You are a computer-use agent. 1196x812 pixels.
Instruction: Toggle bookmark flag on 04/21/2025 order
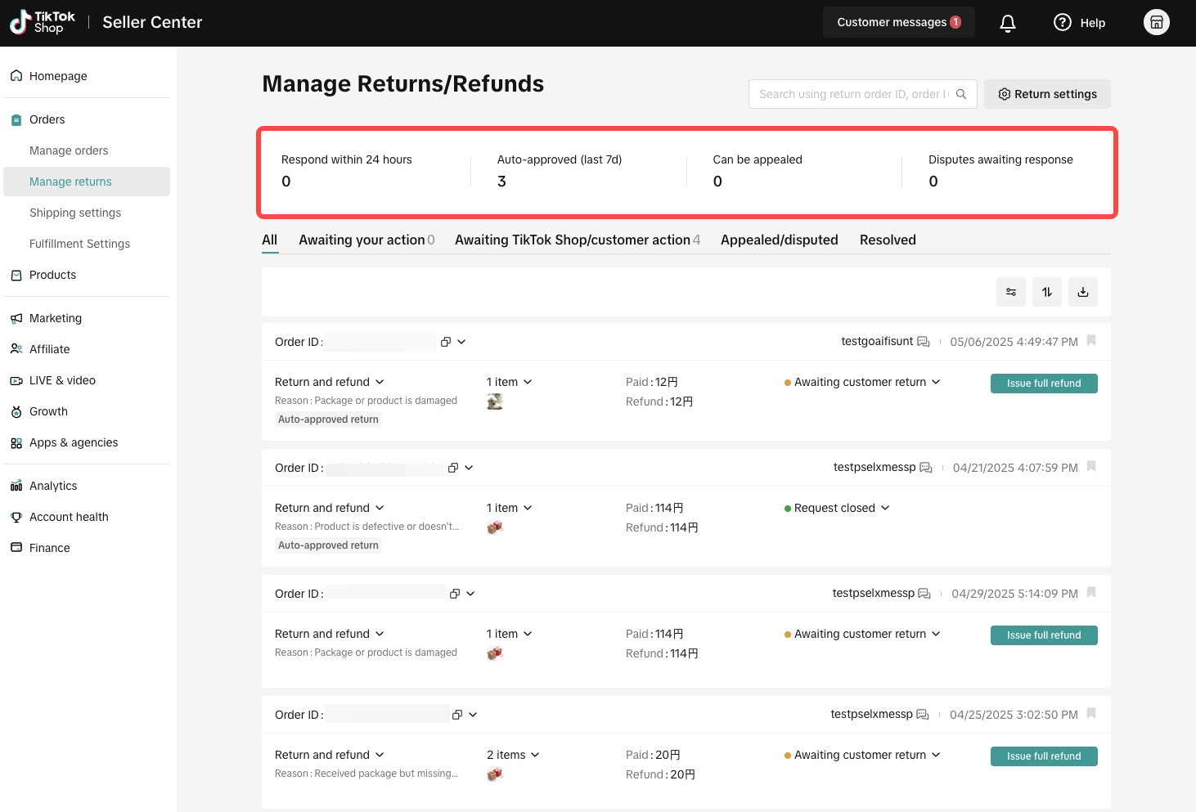1091,467
